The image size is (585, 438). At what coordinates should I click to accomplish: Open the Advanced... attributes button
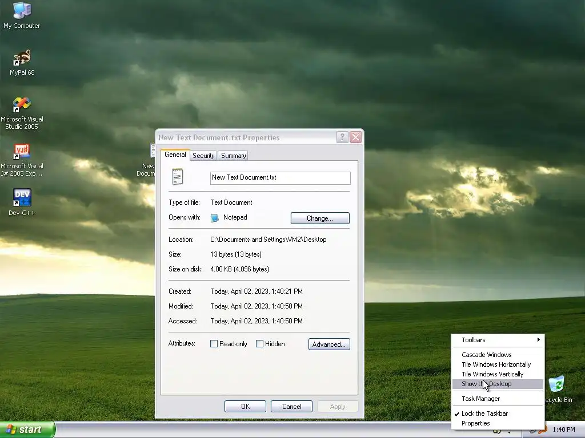[x=329, y=344]
